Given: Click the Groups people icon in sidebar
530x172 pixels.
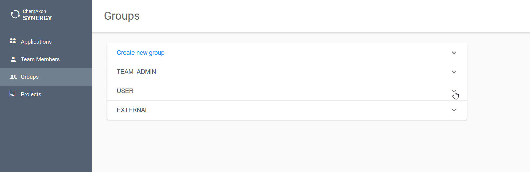Looking at the screenshot, I should (x=13, y=77).
